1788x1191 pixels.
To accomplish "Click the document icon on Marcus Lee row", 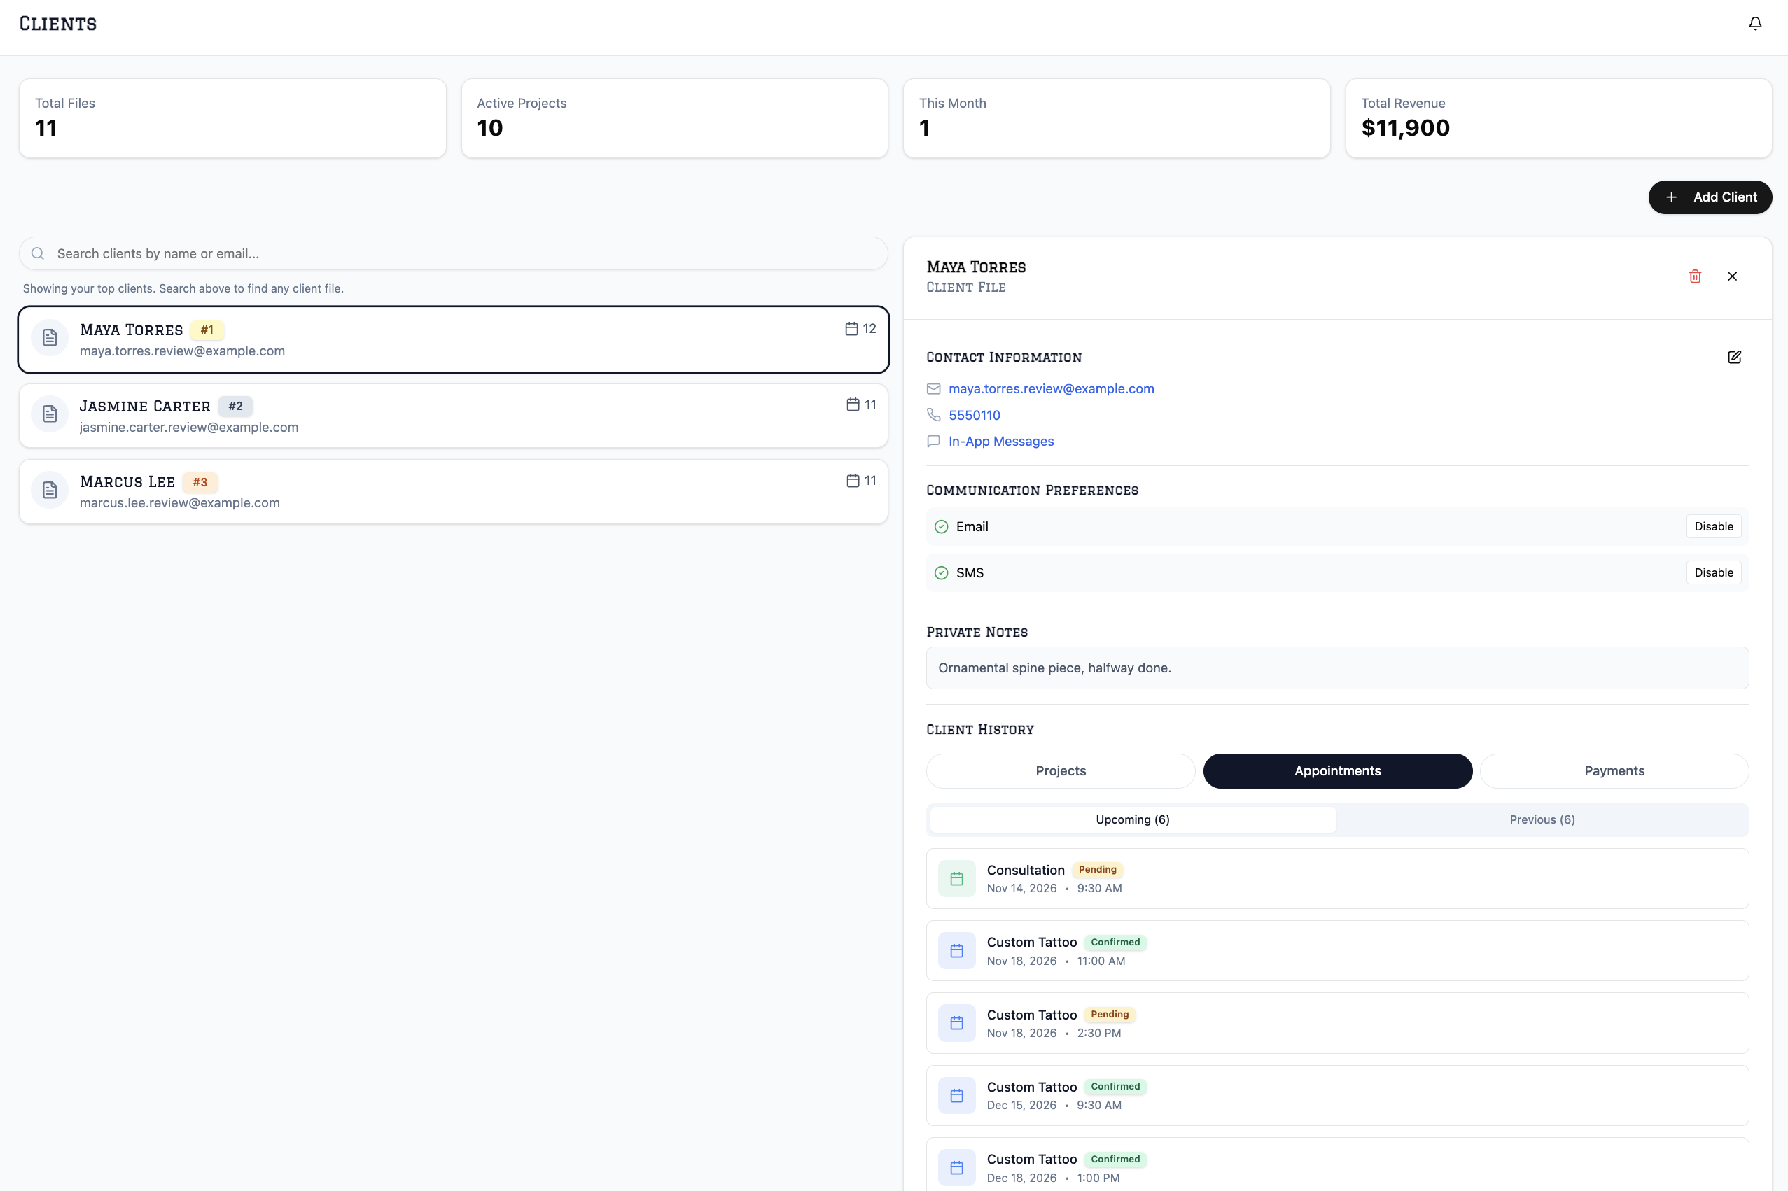I will [50, 490].
